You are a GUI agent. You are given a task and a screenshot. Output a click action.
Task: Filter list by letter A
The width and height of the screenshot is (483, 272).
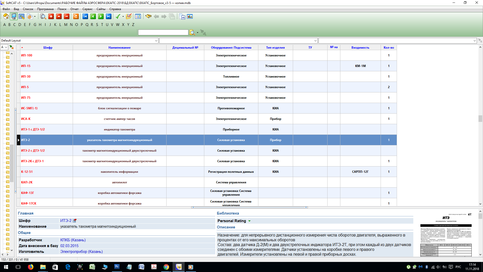(x=5, y=25)
